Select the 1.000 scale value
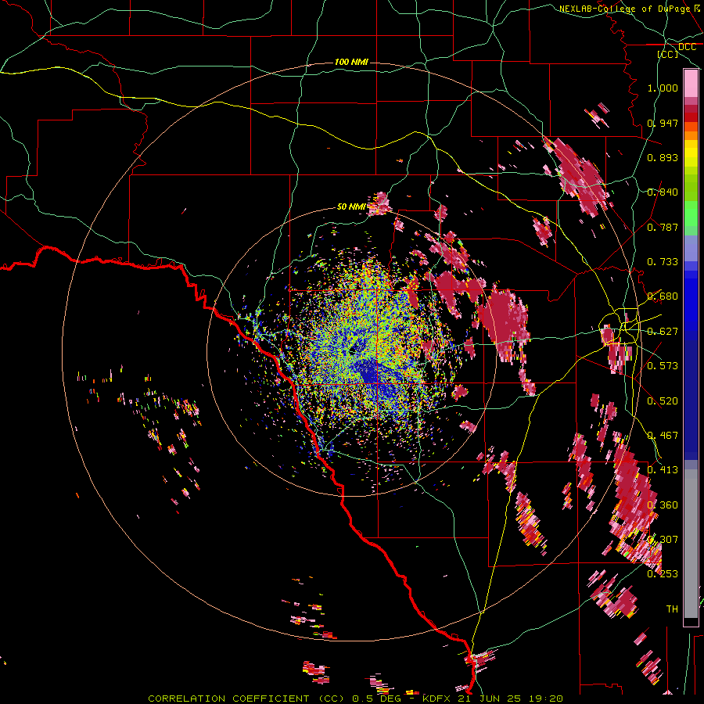The image size is (704, 704). [663, 88]
